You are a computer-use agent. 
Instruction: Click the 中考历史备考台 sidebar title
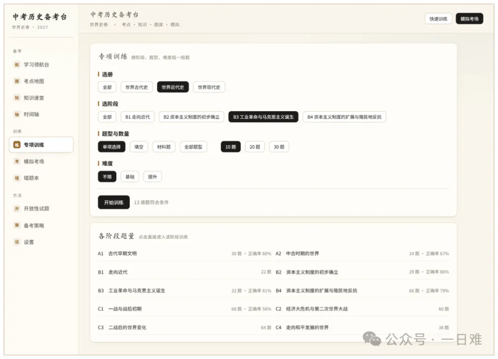(40, 17)
